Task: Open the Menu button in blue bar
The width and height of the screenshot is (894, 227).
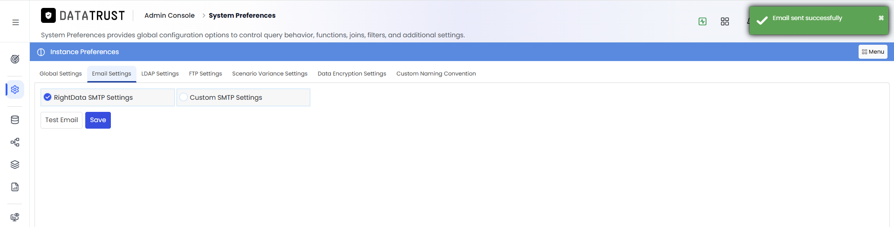Action: [x=873, y=52]
